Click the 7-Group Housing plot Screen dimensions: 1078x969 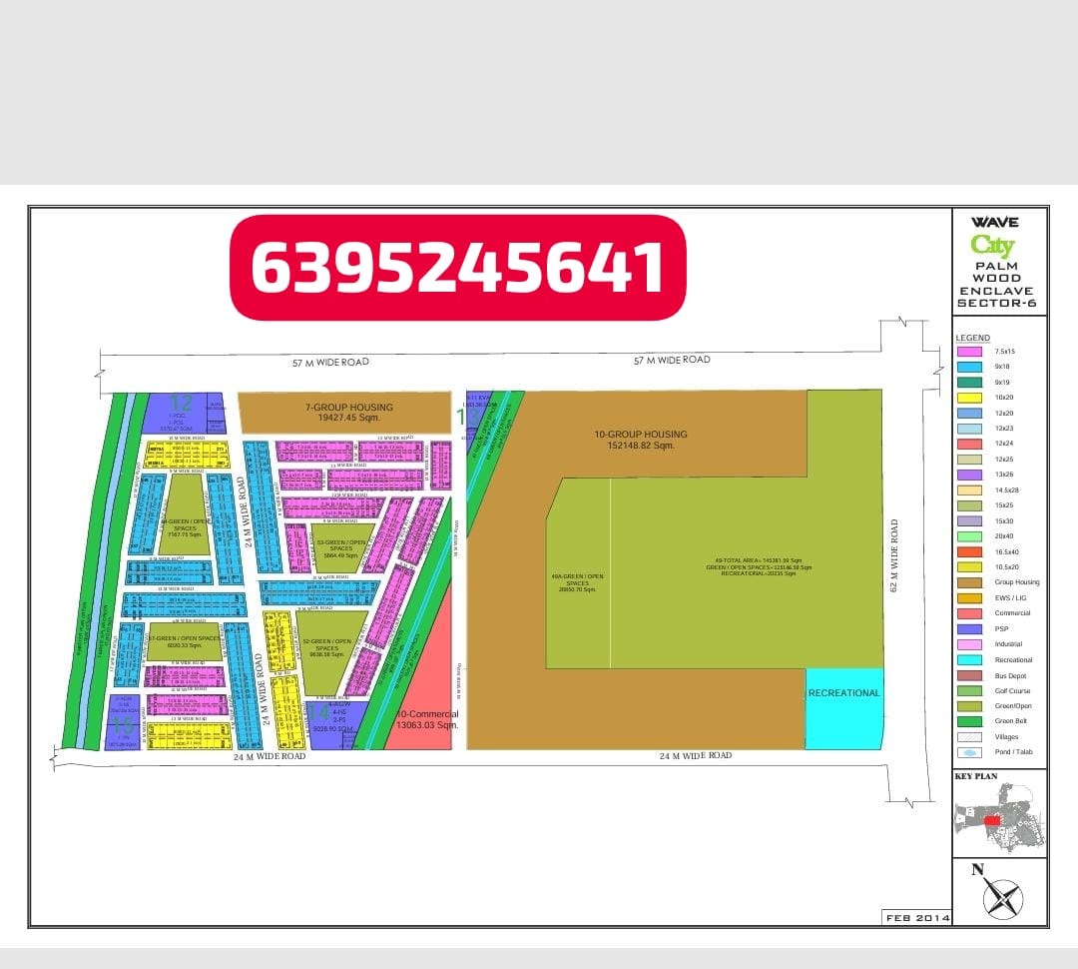point(343,413)
